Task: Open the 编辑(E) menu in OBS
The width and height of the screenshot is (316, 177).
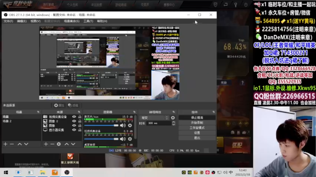Action: point(22,21)
